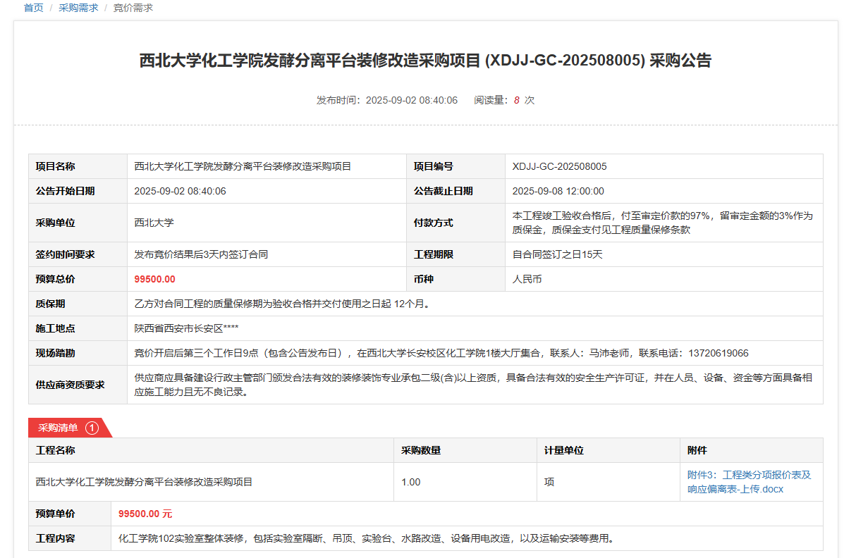Image resolution: width=856 pixels, height=558 pixels.
Task: Open the 采购需求 breadcrumb link
Action: click(78, 8)
